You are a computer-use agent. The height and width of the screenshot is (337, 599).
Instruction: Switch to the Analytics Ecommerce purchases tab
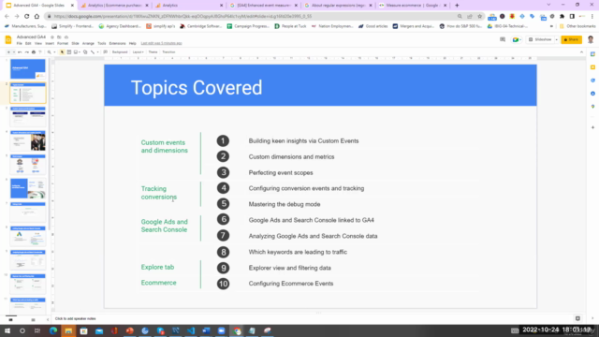pyautogui.click(x=114, y=6)
